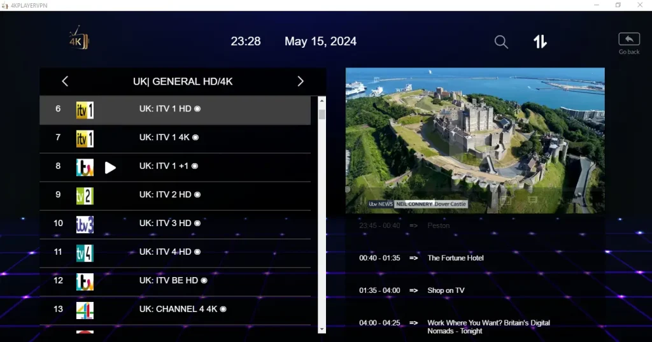Click the record dot beside CHANNEL 4 4K
Image resolution: width=652 pixels, height=342 pixels.
point(223,309)
